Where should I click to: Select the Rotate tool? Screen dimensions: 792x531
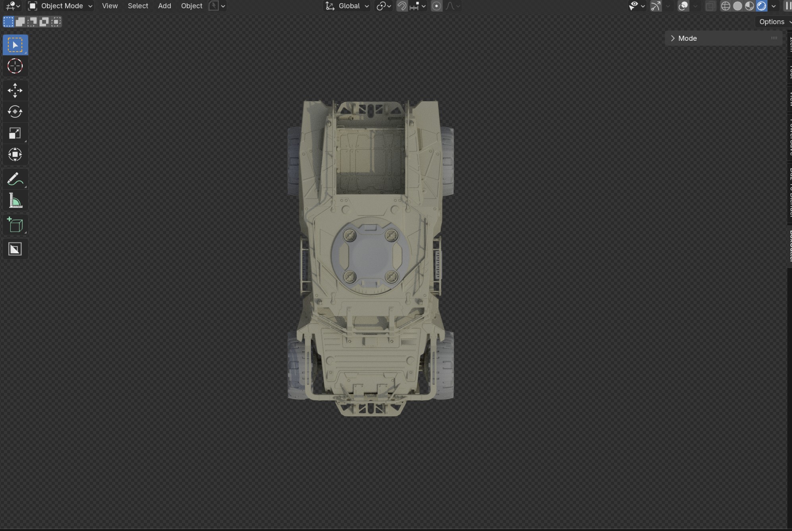tap(15, 112)
